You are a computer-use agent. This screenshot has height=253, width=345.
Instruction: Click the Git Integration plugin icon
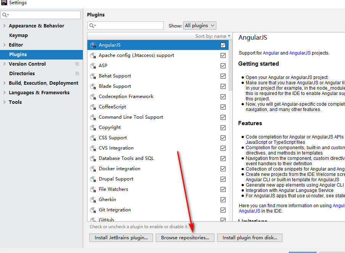93,210
